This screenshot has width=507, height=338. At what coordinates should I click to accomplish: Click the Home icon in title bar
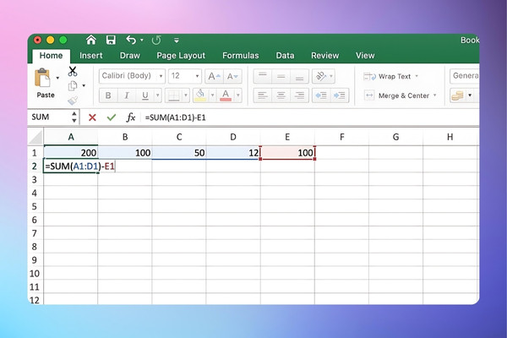(x=91, y=40)
